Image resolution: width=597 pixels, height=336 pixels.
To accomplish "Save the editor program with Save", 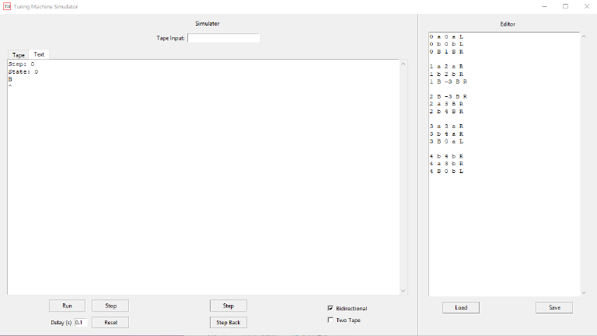I will pos(554,307).
